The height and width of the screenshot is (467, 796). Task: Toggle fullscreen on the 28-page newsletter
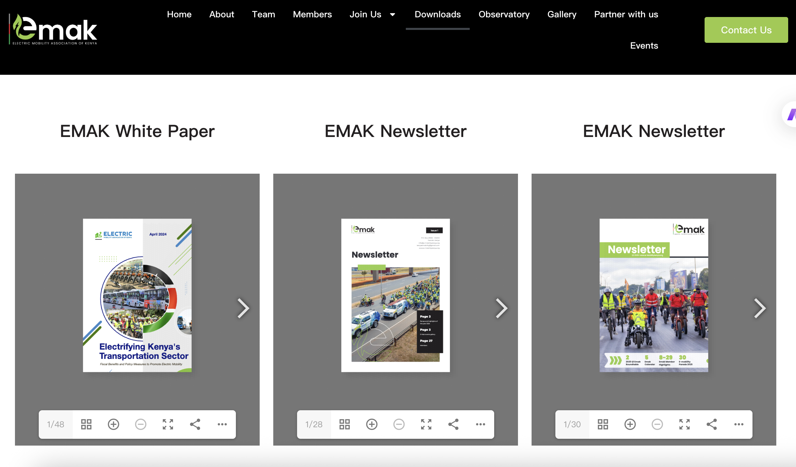[426, 424]
